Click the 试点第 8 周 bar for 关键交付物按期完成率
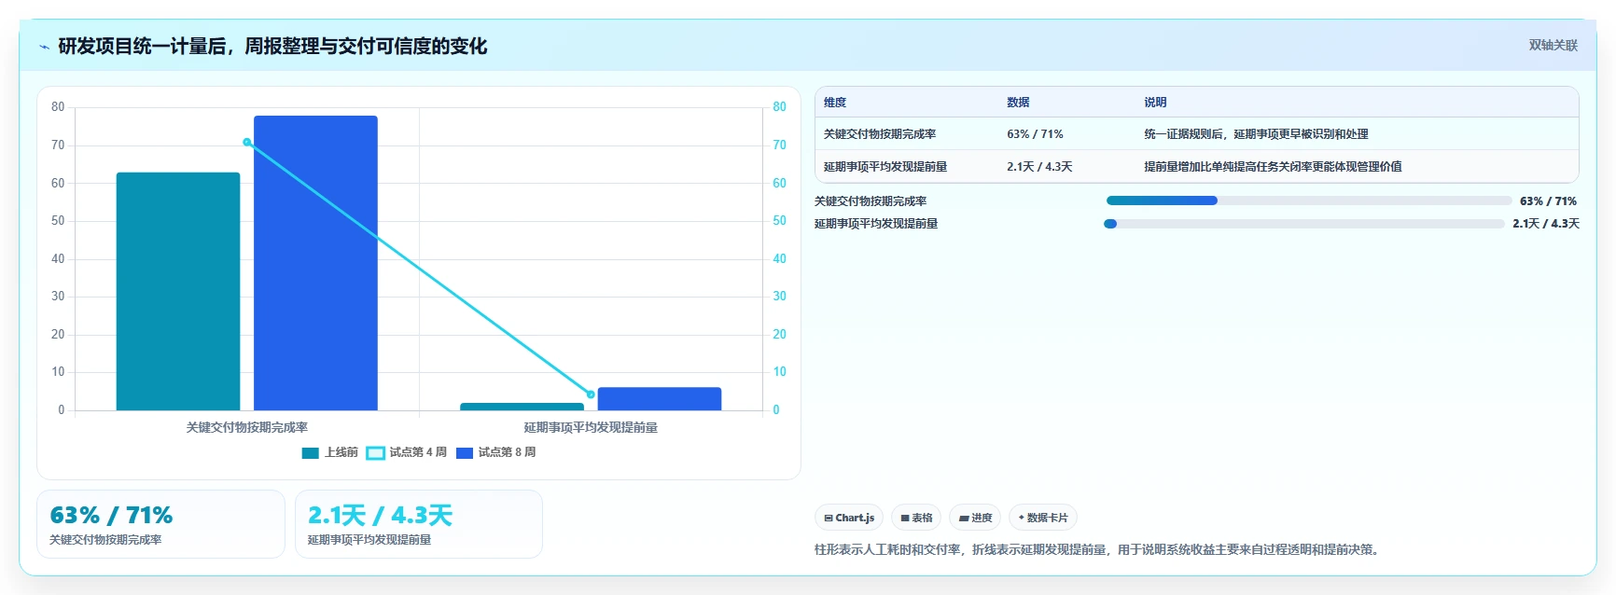1616x595 pixels. [315, 263]
